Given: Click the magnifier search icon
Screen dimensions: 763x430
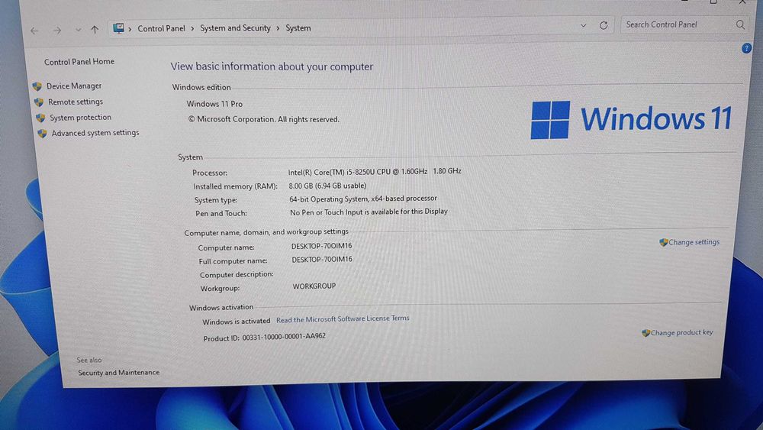Looking at the screenshot, I should (739, 24).
